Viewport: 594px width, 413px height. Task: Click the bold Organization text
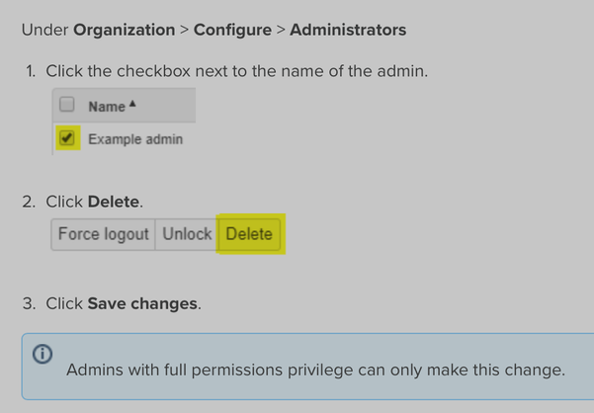click(124, 30)
